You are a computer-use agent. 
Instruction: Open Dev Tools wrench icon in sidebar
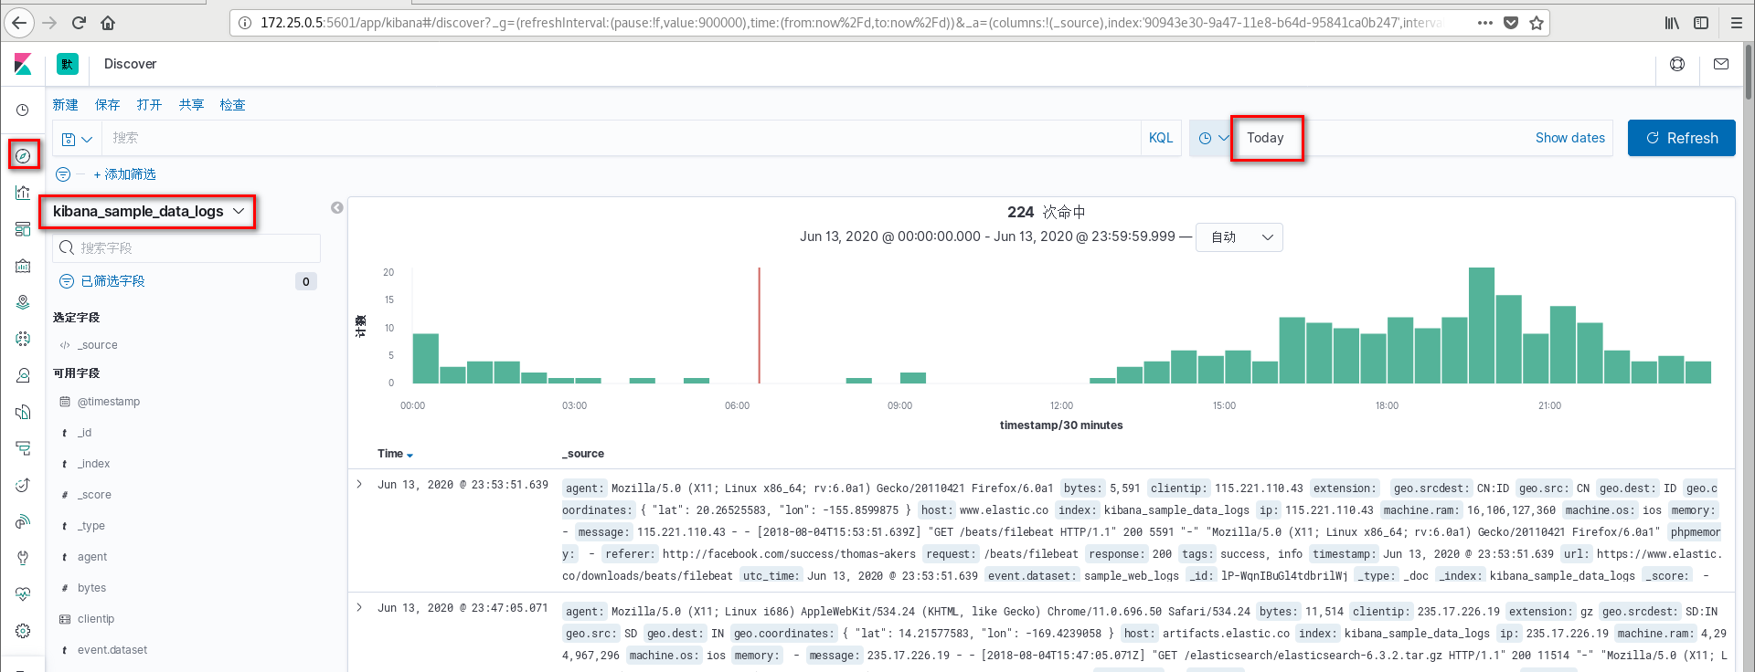23,558
